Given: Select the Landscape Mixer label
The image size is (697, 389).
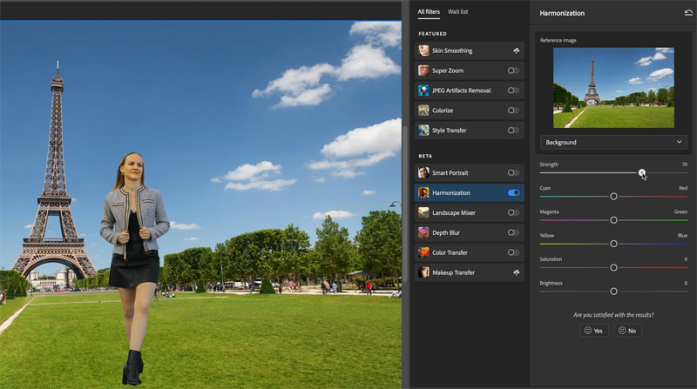Looking at the screenshot, I should pos(453,212).
